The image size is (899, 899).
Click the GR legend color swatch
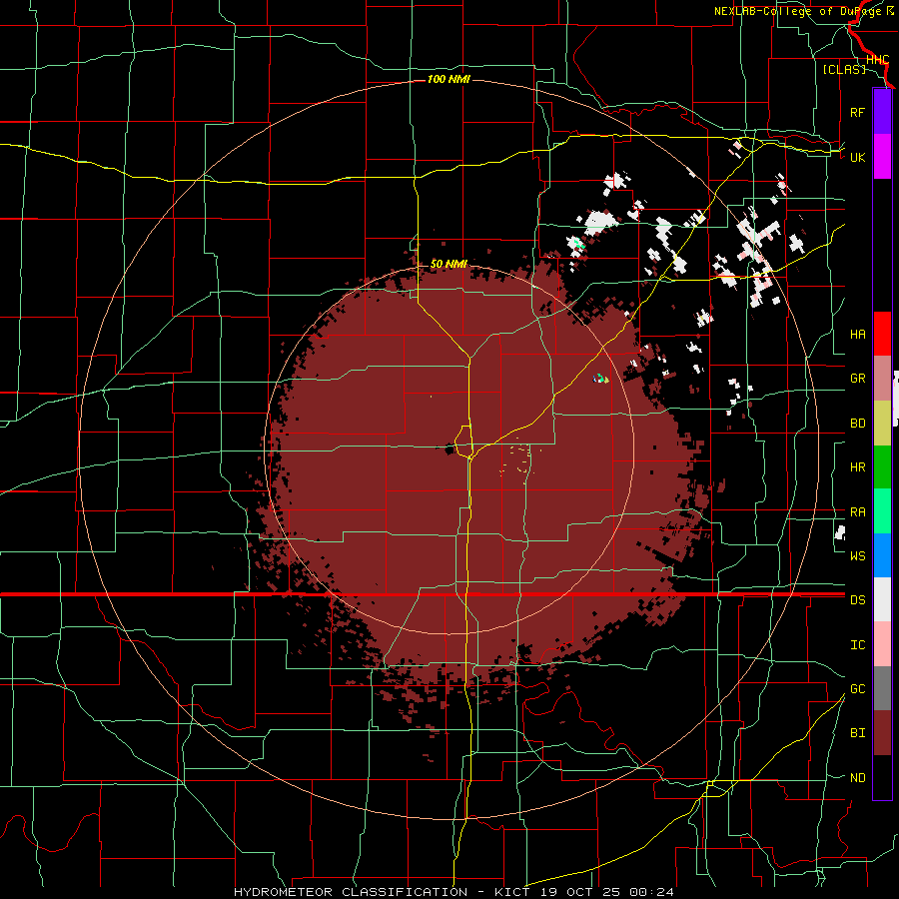pyautogui.click(x=882, y=379)
